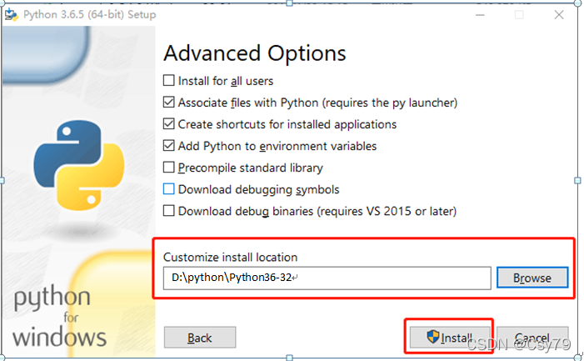Click the Python logo image

[x=79, y=165]
